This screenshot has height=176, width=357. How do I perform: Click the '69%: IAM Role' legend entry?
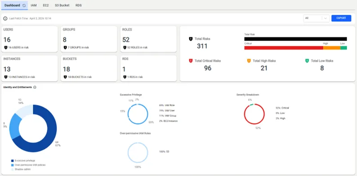click(167, 105)
